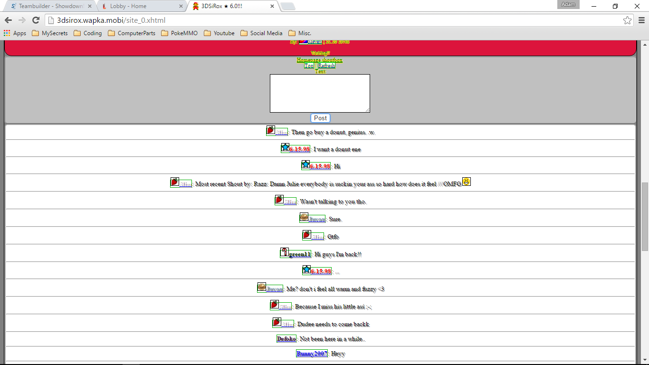Click the text "Hi guys I'm back!!!"

pyautogui.click(x=338, y=254)
